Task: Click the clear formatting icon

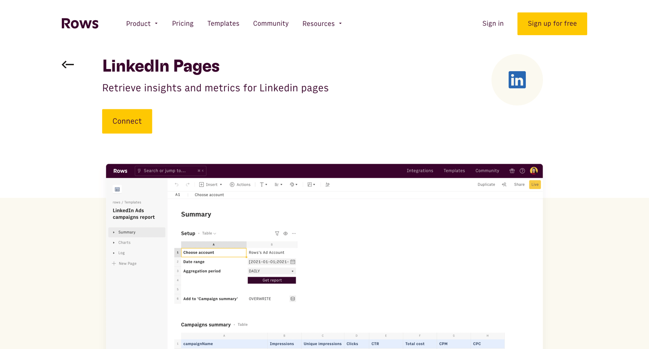Action: pos(328,184)
